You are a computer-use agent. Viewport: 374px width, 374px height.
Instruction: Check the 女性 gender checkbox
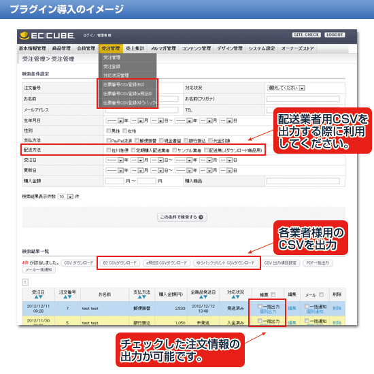point(124,131)
